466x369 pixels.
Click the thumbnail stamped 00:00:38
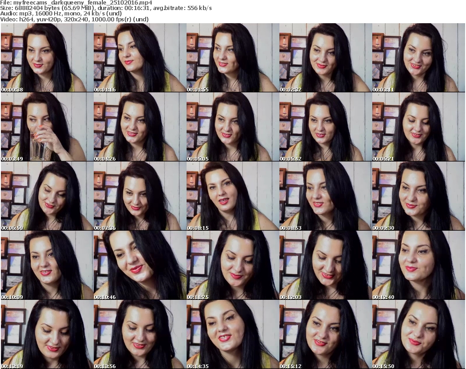(47, 58)
